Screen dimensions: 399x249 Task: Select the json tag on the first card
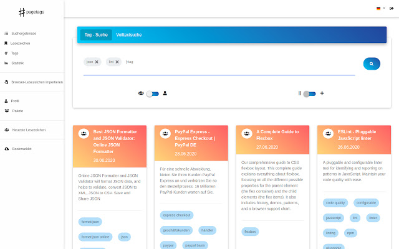point(124,237)
